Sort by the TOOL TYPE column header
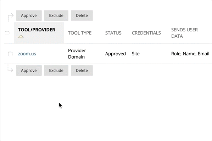This screenshot has height=141, width=212. pos(80,33)
